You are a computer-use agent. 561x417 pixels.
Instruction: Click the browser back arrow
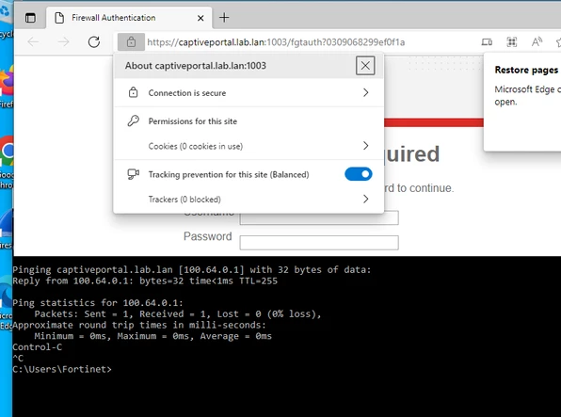coord(33,41)
